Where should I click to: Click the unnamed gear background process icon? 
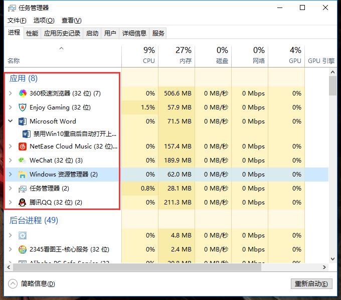pyautogui.click(x=23, y=235)
